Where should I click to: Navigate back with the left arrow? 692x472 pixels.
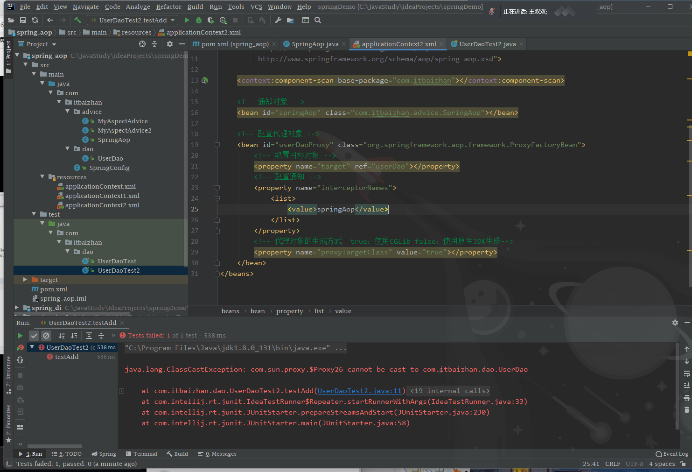click(50, 20)
